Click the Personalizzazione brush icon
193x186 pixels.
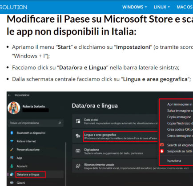click(12, 150)
